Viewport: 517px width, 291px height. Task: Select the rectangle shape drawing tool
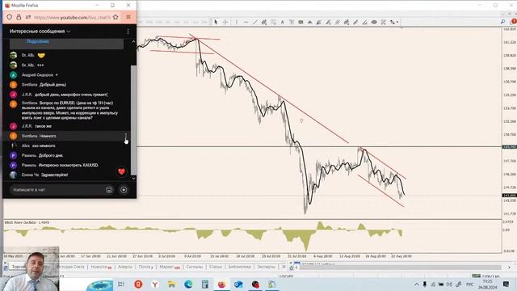[301, 22]
